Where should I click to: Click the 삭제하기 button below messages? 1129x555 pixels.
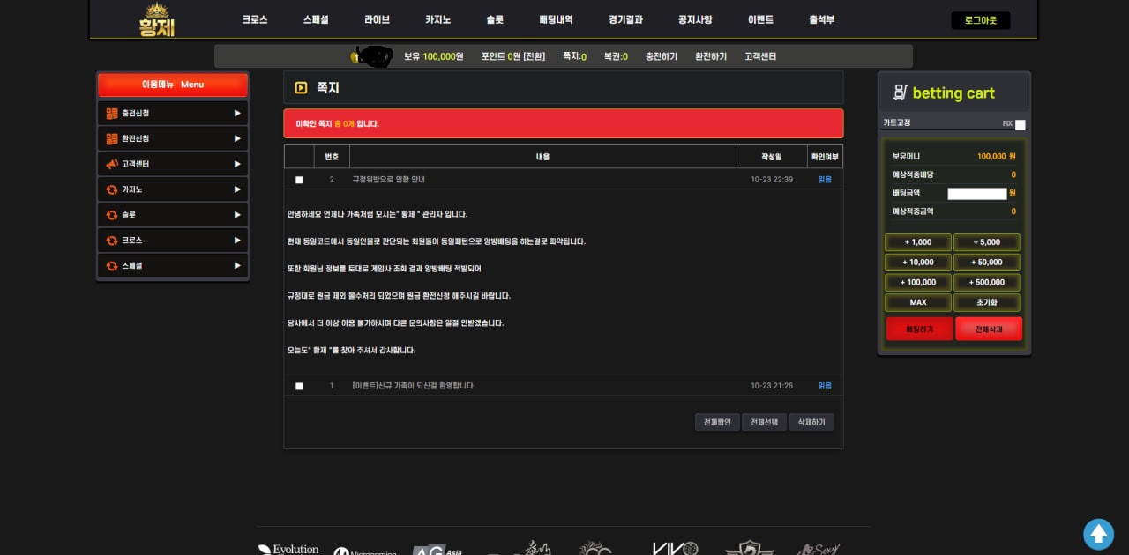(811, 422)
